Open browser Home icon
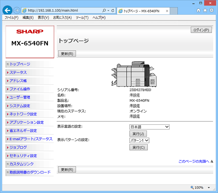 (x=199, y=10)
